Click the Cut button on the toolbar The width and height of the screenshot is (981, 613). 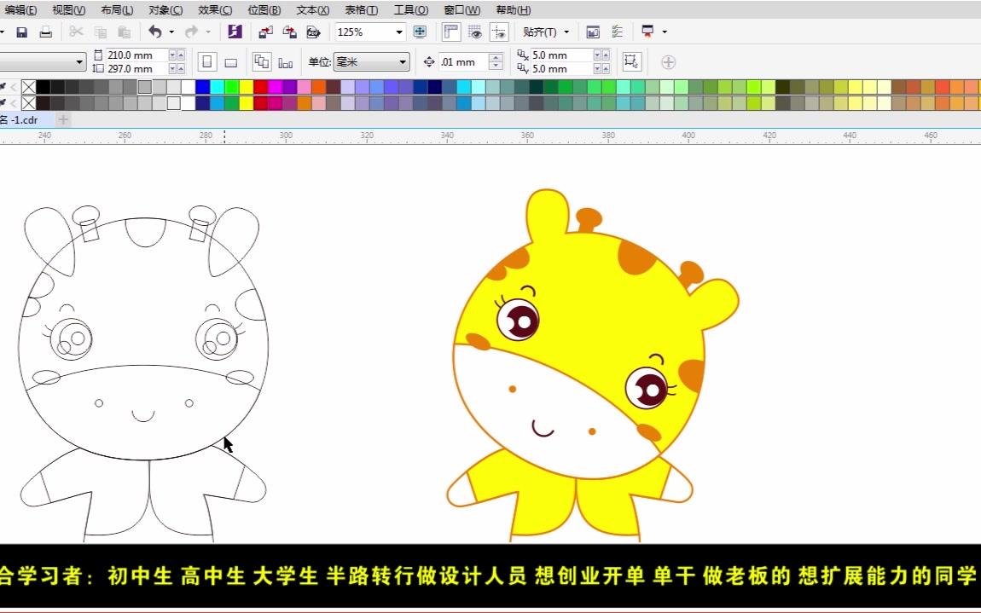74,32
